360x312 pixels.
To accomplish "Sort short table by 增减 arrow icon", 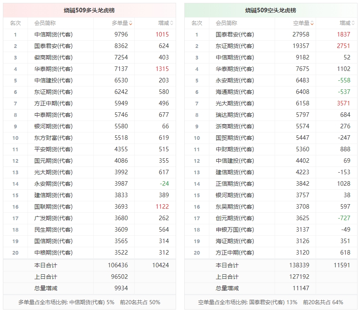I will tap(353, 23).
